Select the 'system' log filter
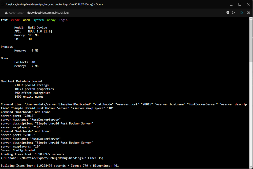The image size is (253, 169). point(38,20)
